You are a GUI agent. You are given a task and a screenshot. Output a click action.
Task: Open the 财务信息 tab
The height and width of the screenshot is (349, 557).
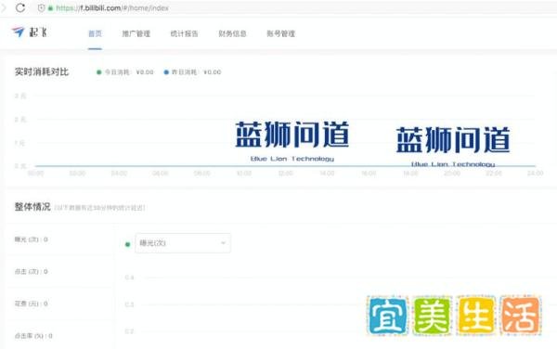[x=232, y=33]
